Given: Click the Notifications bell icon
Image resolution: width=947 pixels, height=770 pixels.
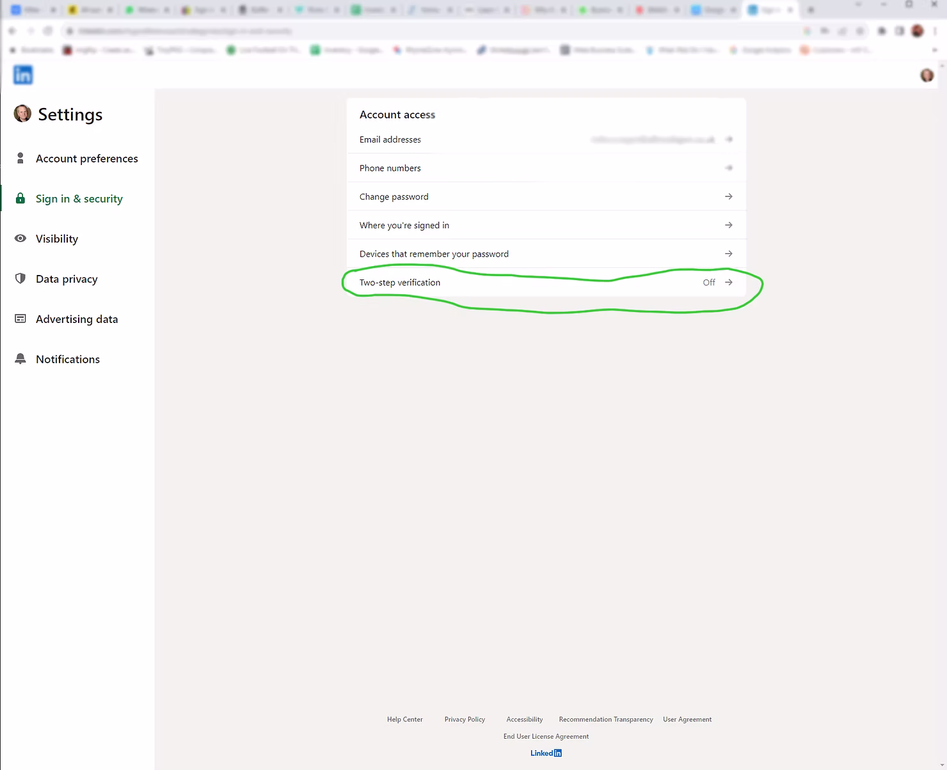Looking at the screenshot, I should tap(20, 359).
